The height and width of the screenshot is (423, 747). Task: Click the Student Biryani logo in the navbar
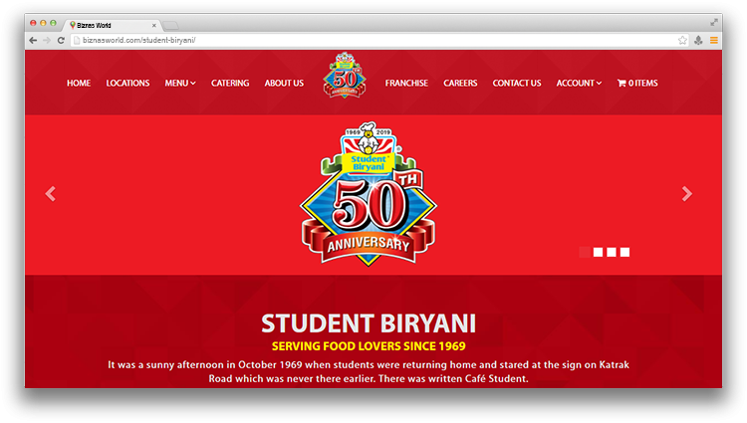[x=344, y=77]
